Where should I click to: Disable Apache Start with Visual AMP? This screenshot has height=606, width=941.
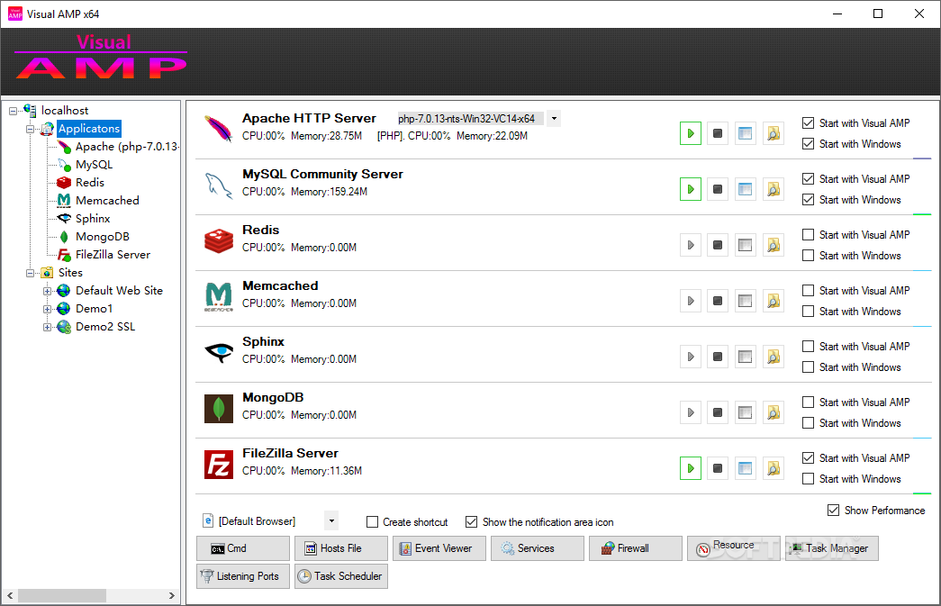click(x=809, y=123)
